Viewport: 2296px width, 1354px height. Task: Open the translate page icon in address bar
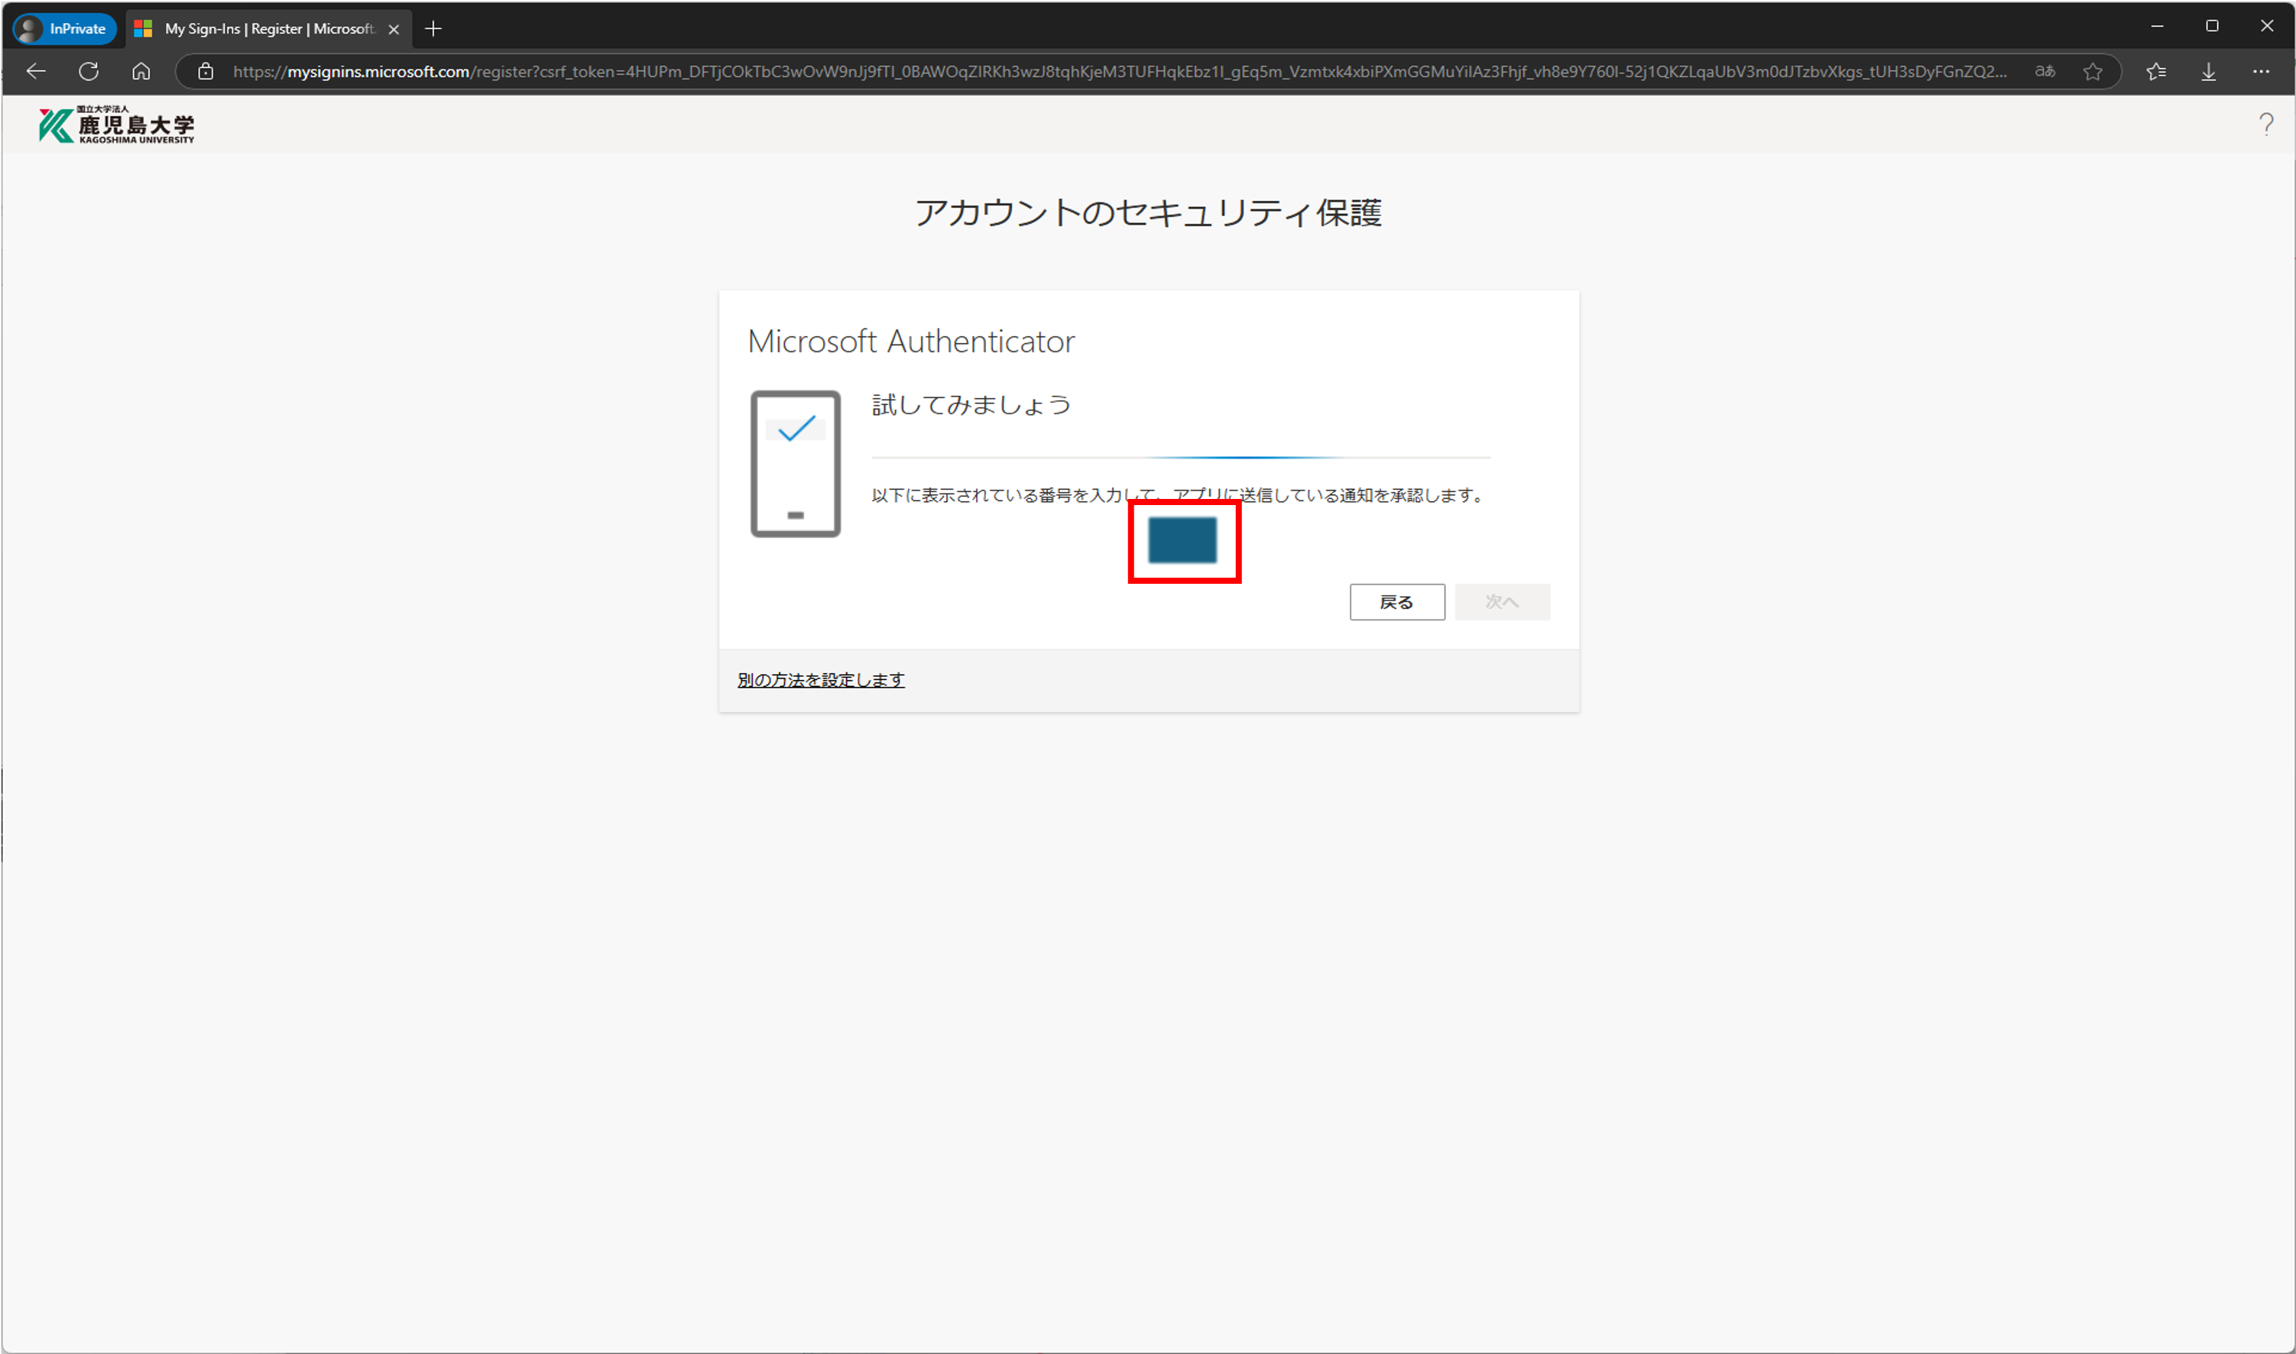[x=2044, y=71]
